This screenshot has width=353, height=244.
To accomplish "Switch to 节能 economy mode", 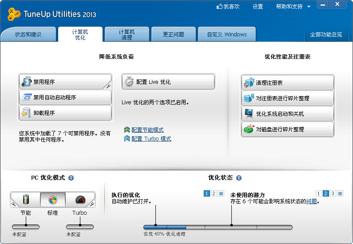I will pyautogui.click(x=26, y=200).
